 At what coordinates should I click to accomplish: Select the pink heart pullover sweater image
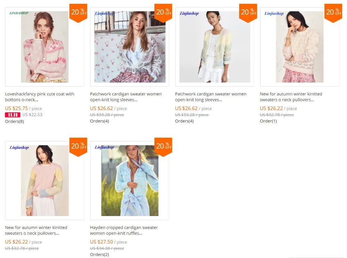tap(299, 47)
